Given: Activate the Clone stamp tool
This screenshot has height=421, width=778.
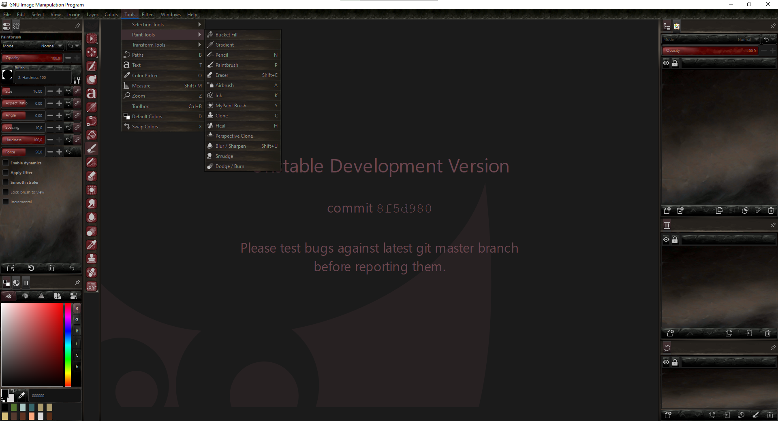Looking at the screenshot, I should (x=91, y=258).
